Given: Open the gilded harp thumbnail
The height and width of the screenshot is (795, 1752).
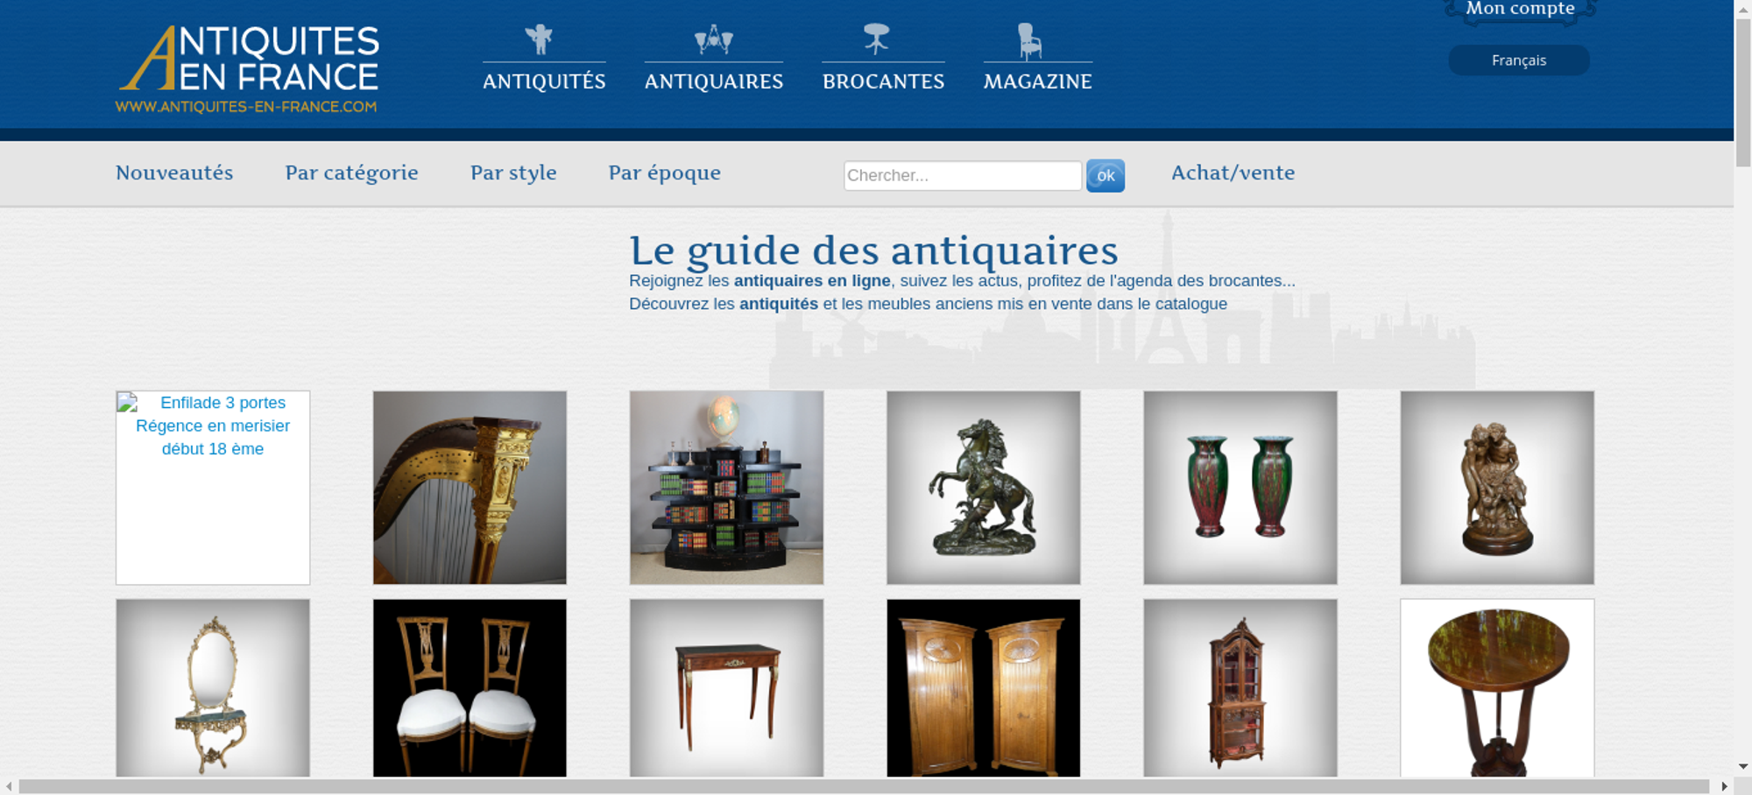Looking at the screenshot, I should pos(470,488).
